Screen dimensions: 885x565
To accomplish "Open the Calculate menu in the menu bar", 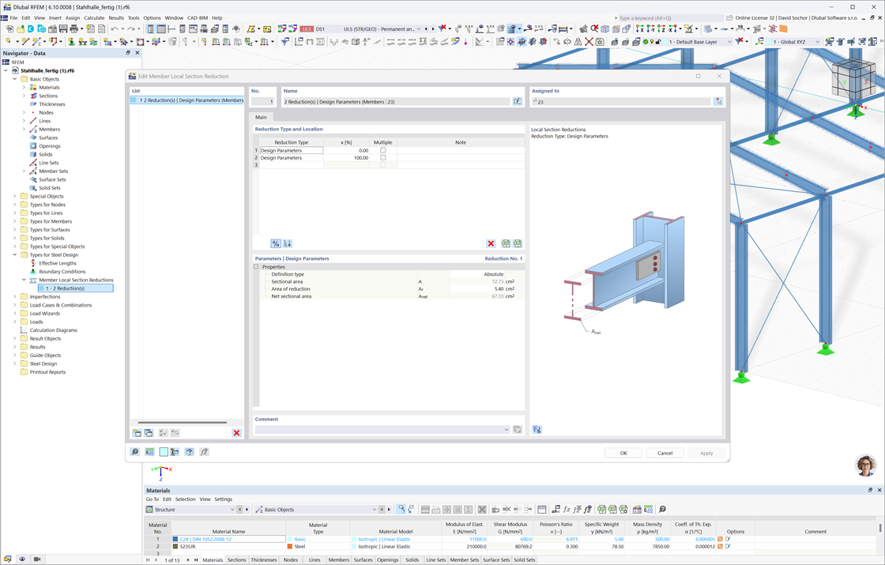I will tap(94, 17).
